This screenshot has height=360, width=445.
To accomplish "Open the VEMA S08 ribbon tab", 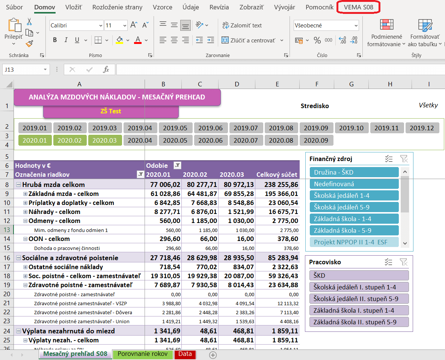I will tap(358, 7).
